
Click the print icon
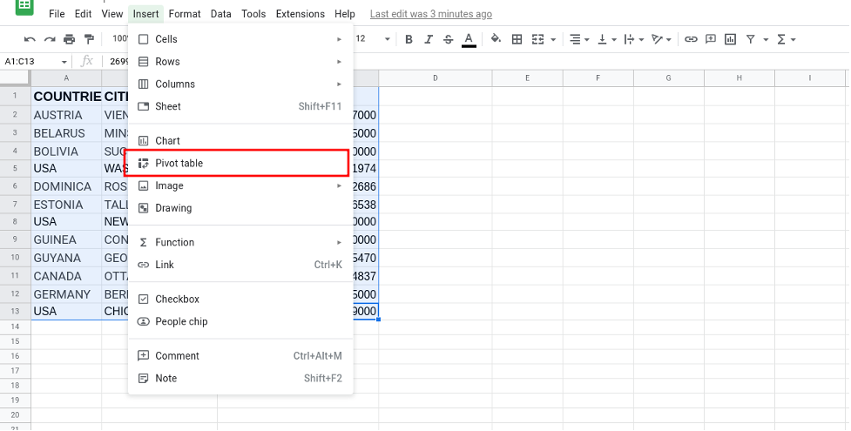(69, 39)
